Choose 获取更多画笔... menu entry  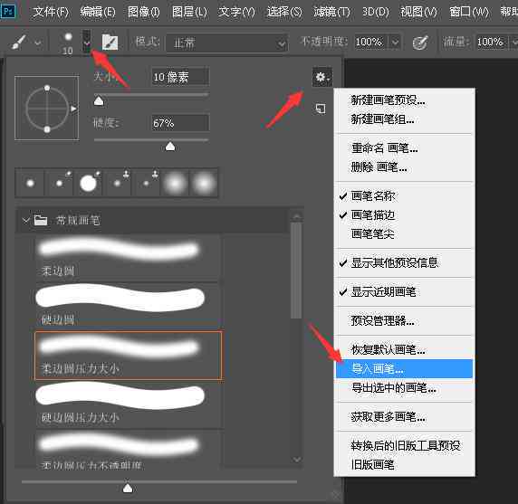405,417
